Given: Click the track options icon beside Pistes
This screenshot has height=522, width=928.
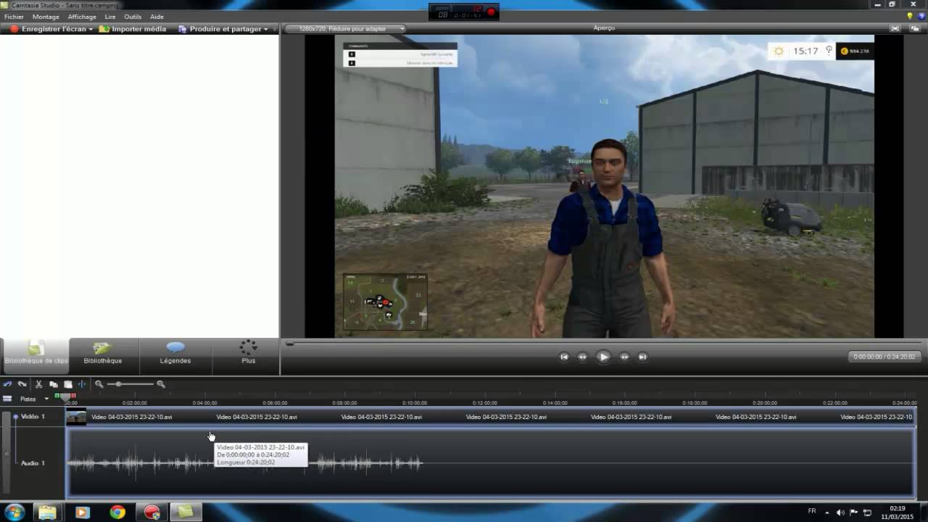Looking at the screenshot, I should coord(7,399).
